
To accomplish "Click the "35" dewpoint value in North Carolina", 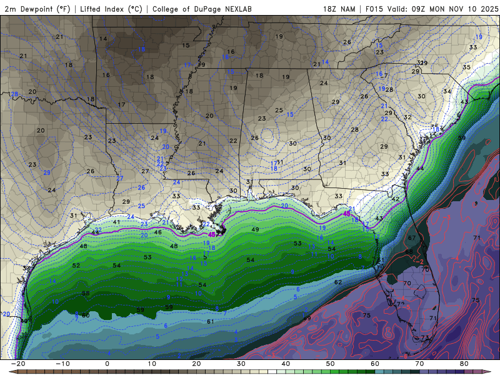I will point(466,67).
